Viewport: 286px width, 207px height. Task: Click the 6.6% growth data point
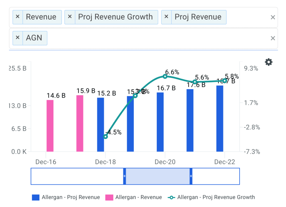tap(165, 76)
